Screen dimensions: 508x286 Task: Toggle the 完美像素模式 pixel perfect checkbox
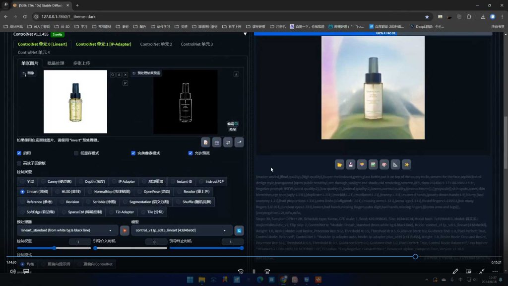133,153
